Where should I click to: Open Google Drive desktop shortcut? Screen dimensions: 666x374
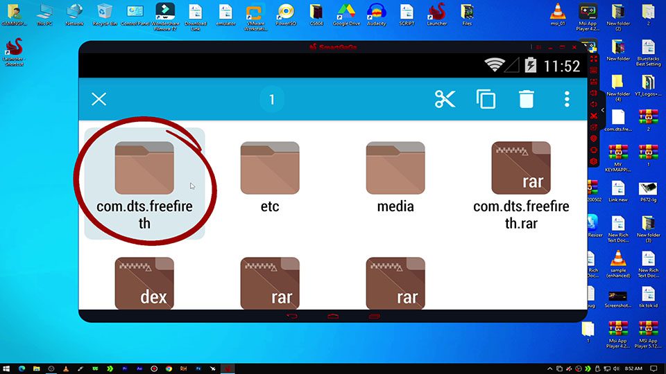(346, 15)
